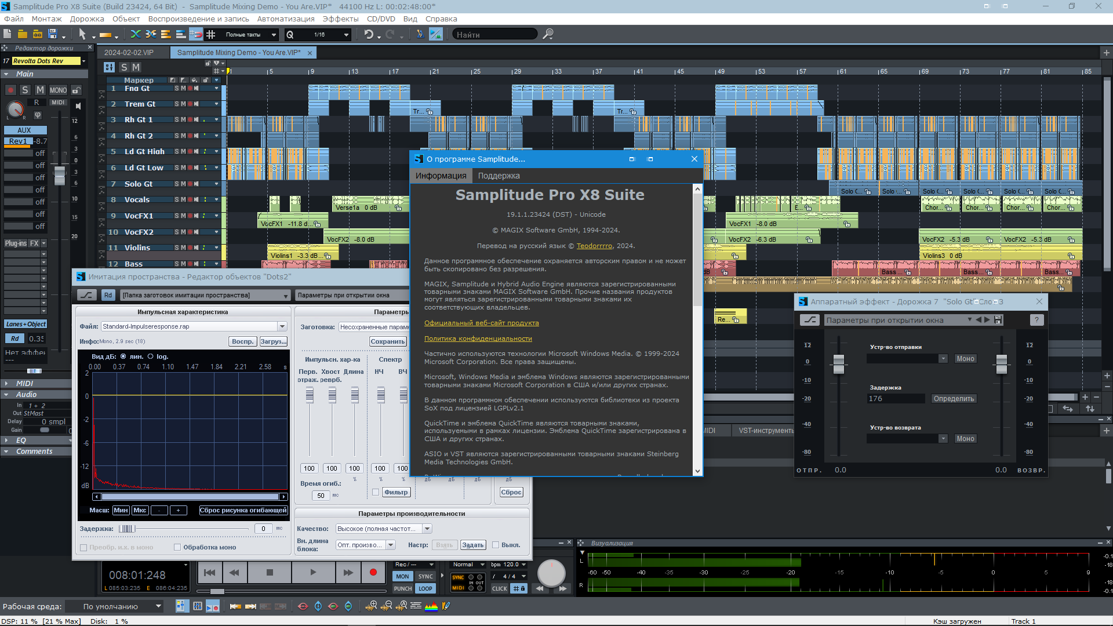The height and width of the screenshot is (626, 1113).
Task: Expand the 'Качество' quality dropdown
Action: tap(427, 529)
